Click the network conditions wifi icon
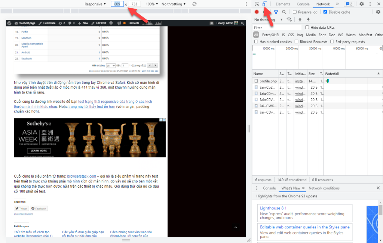Image resolution: width=383 pixels, height=243 pixels. [x=289, y=19]
